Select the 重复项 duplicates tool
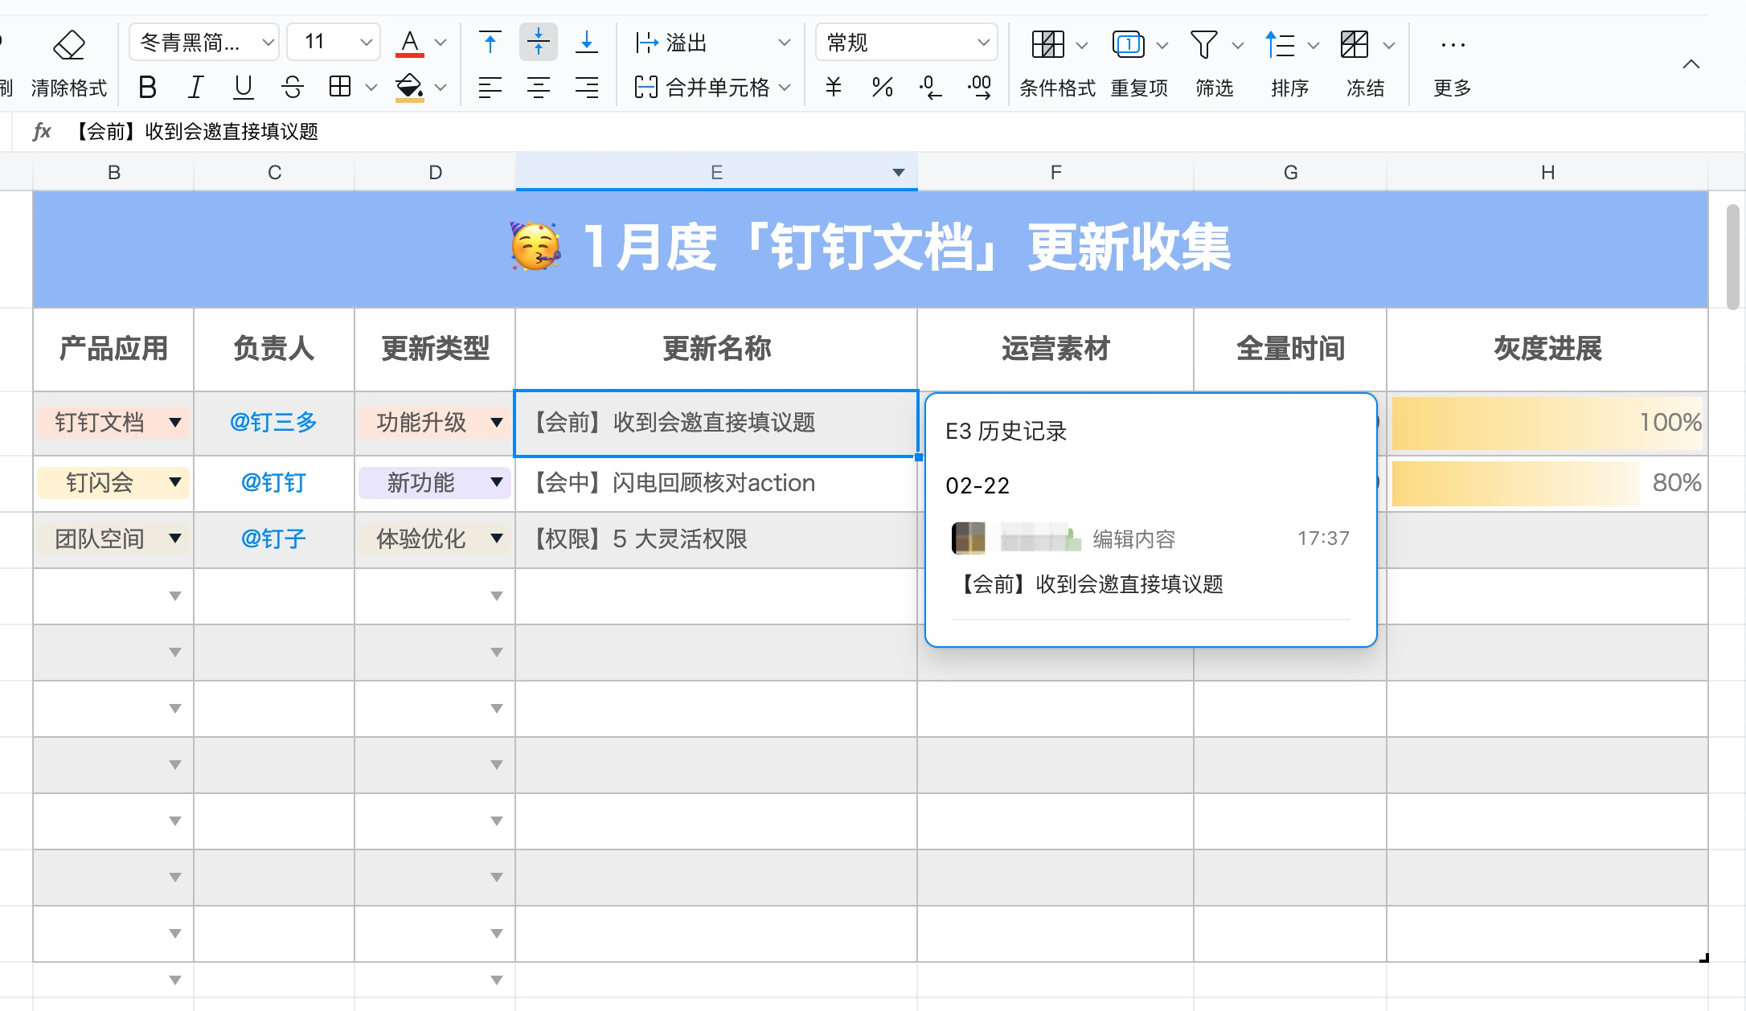 click(x=1129, y=44)
